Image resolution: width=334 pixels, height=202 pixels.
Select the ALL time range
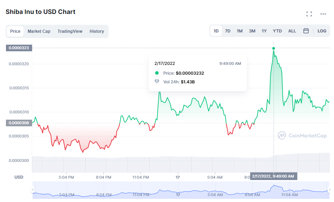pos(292,31)
